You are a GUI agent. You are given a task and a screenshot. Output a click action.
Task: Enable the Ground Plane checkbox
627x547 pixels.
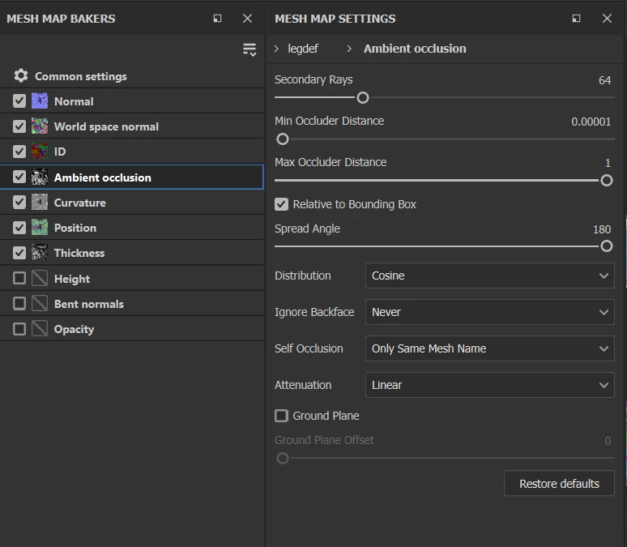(x=282, y=416)
